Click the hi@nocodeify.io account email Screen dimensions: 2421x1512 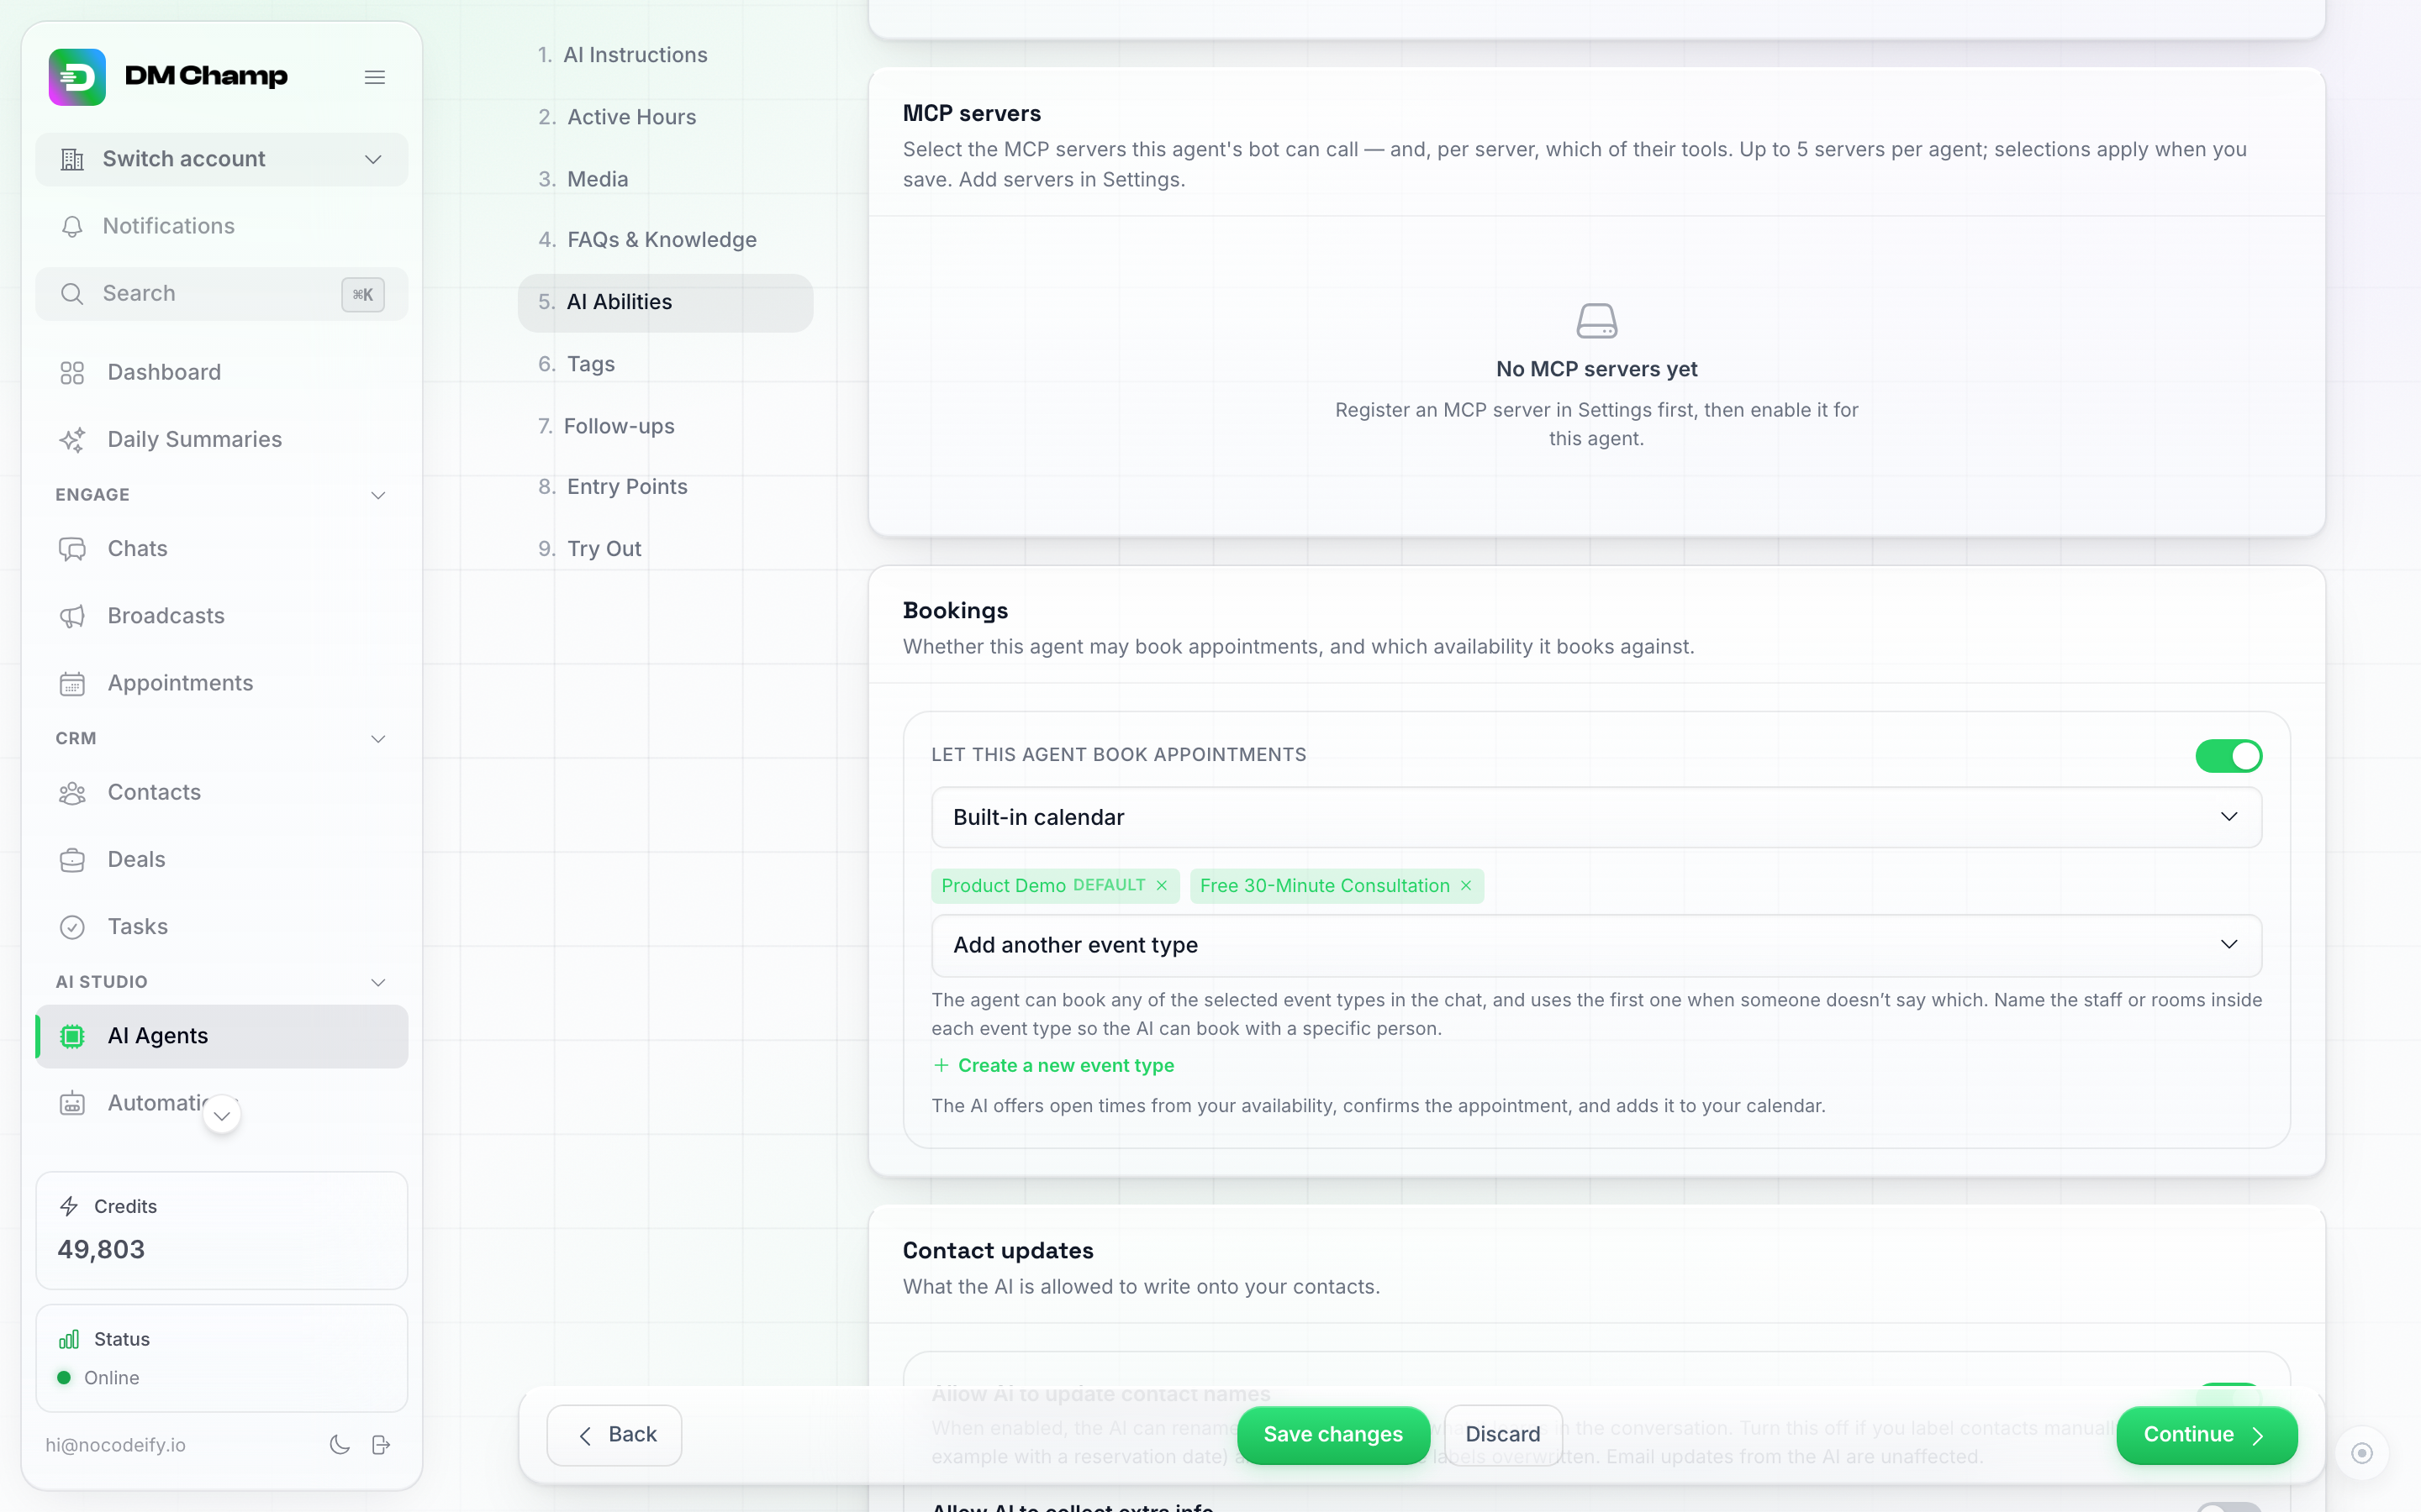[x=115, y=1445]
